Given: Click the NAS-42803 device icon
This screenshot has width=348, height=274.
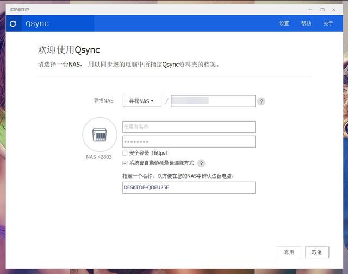Looking at the screenshot, I should coord(100,134).
